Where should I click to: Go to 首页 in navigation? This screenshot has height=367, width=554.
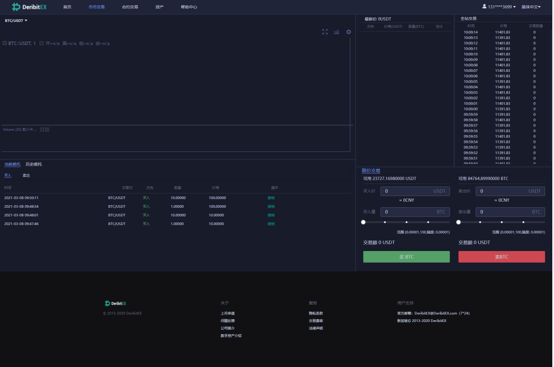67,7
